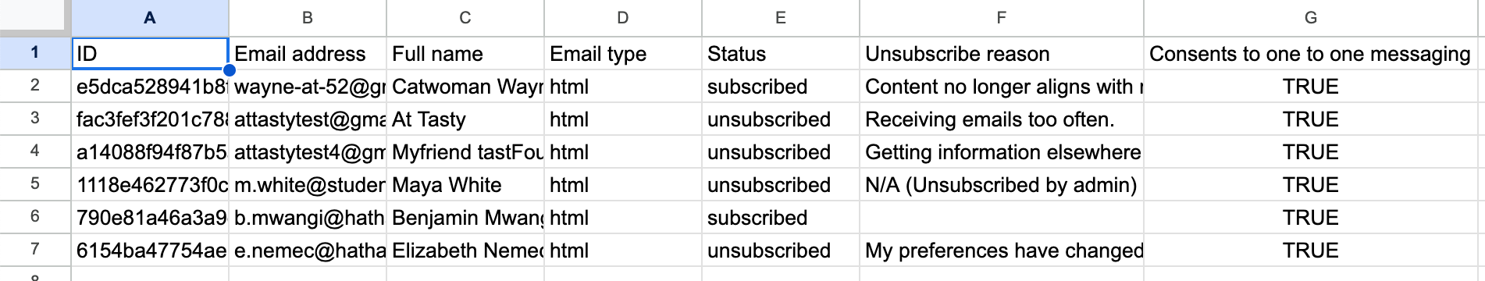This screenshot has width=1485, height=281.
Task: Select row 3 header
Action: tap(35, 119)
